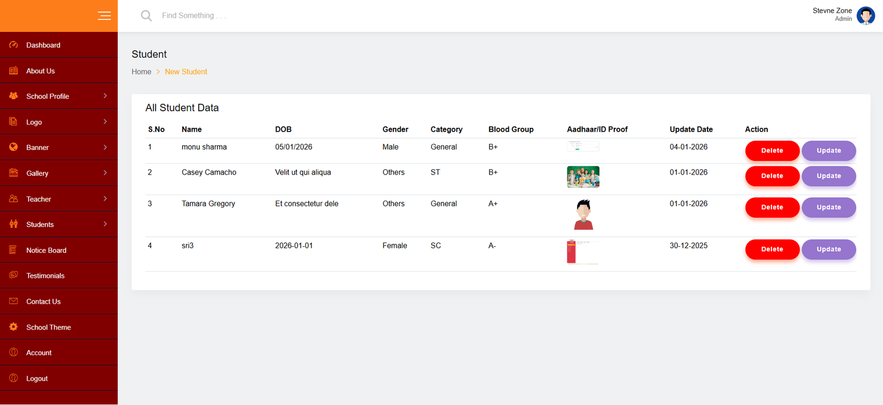Click the Students icon in sidebar
Screen dimensions: 883x405
click(14, 224)
